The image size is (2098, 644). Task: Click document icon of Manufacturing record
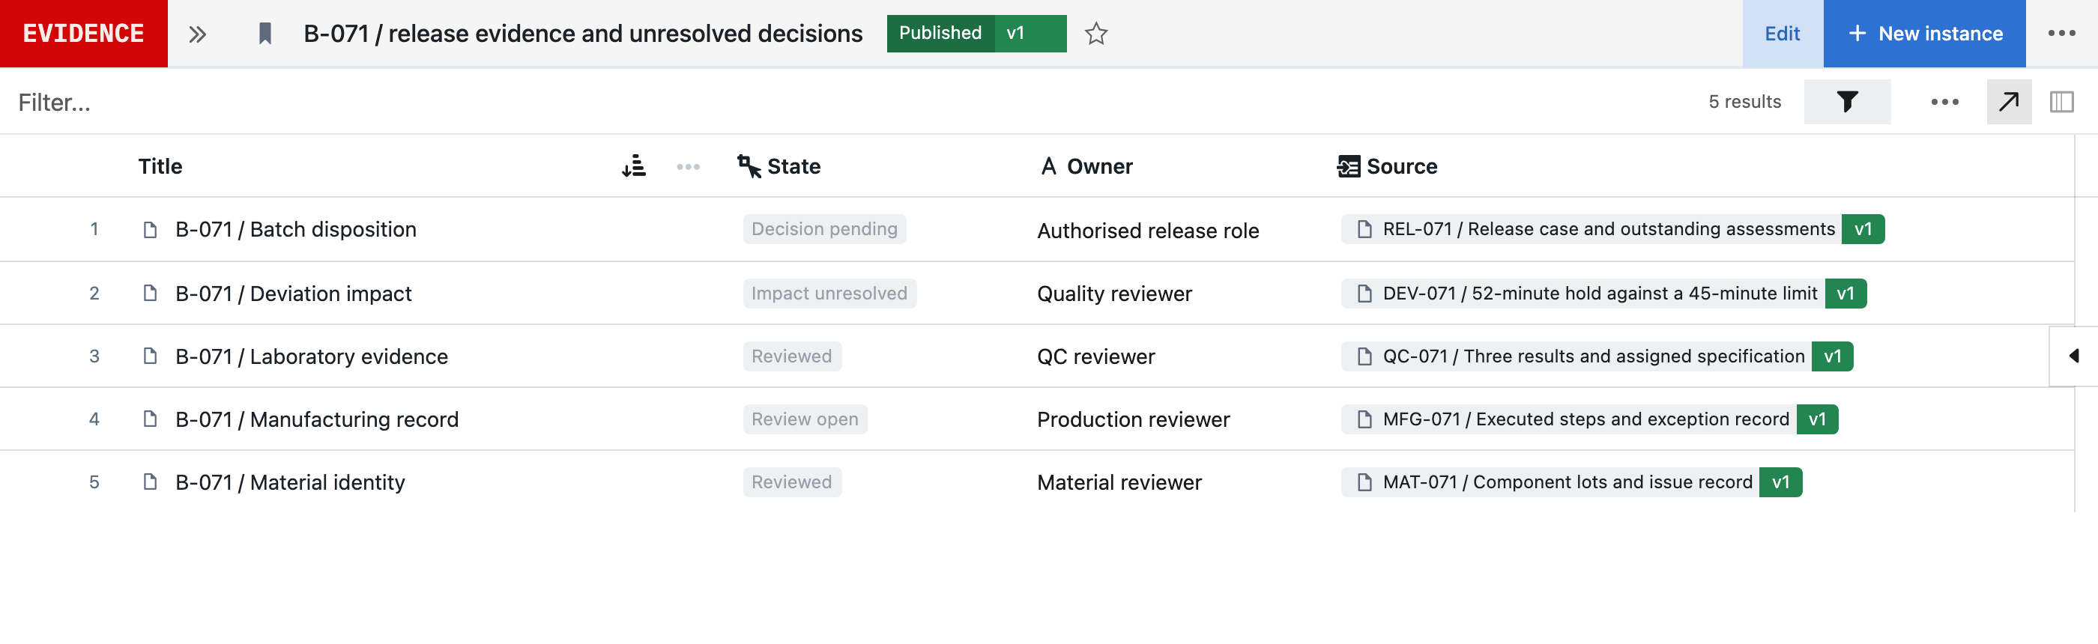tap(150, 419)
